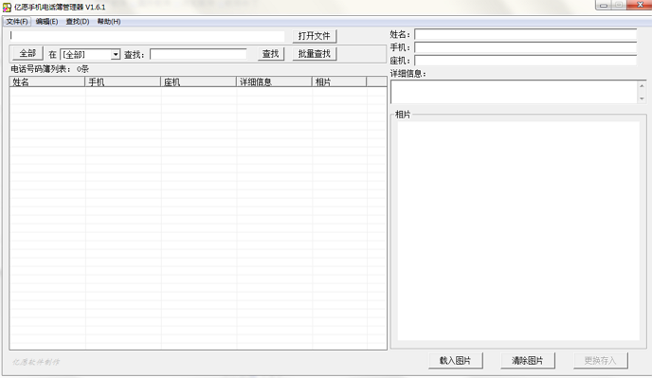Sort by the 座机 column header

[198, 81]
